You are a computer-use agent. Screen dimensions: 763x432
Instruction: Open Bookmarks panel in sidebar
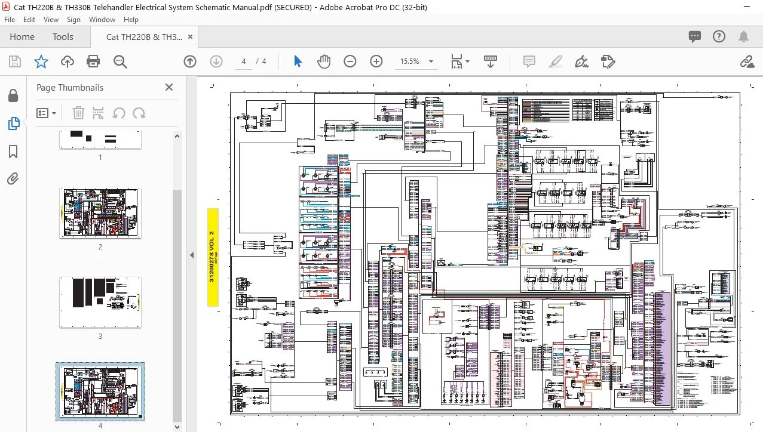13,152
